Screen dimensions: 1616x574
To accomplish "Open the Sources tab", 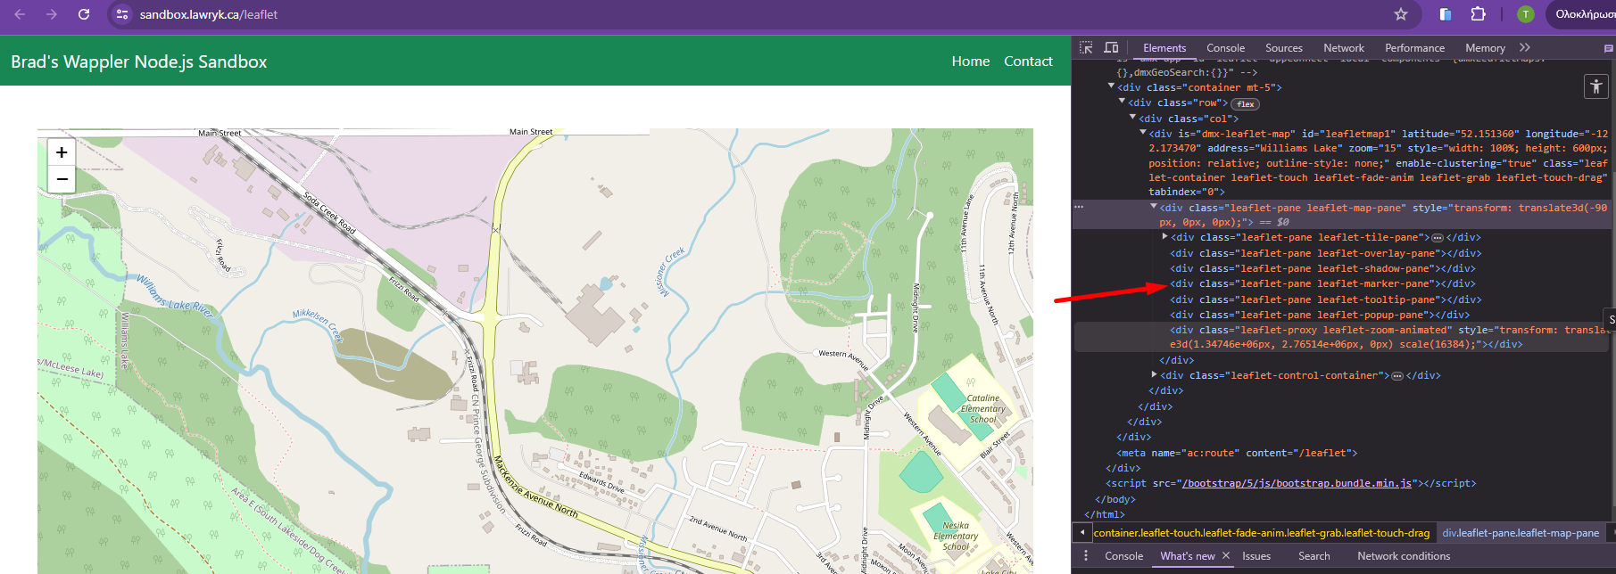I will [1284, 48].
